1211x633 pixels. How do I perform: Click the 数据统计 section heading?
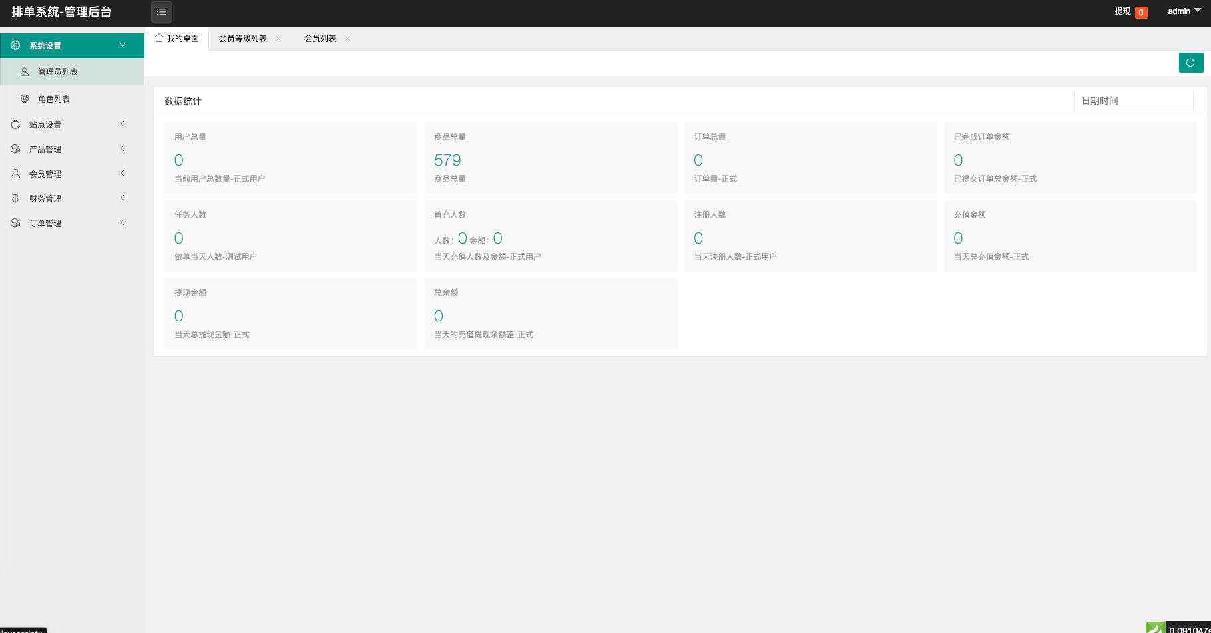[183, 101]
